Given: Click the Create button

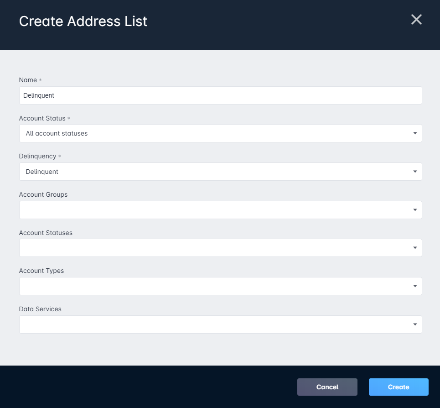Looking at the screenshot, I should [399, 387].
